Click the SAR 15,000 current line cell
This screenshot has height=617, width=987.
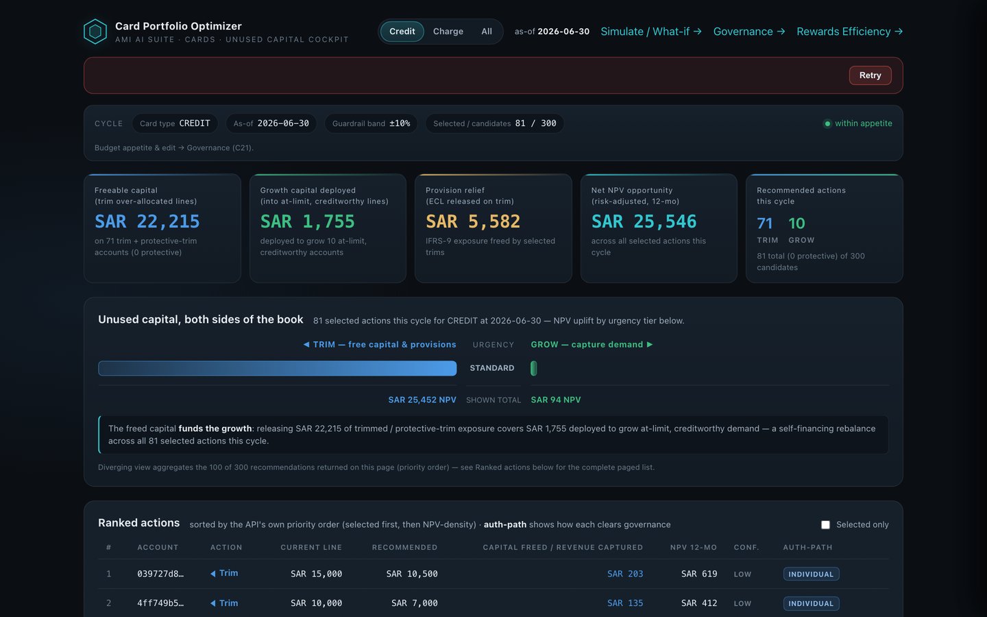point(316,574)
